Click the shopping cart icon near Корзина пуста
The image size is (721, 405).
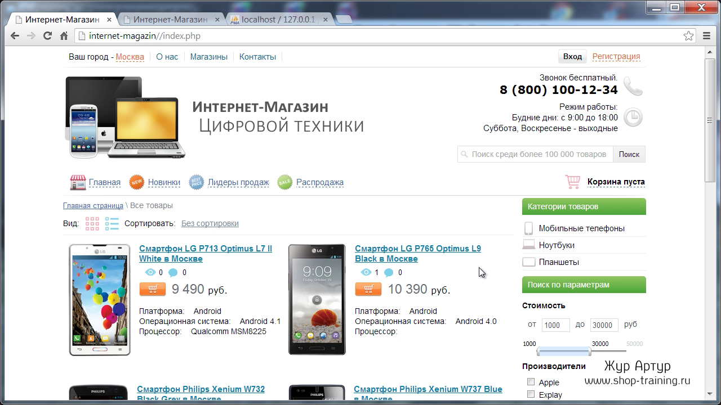572,182
